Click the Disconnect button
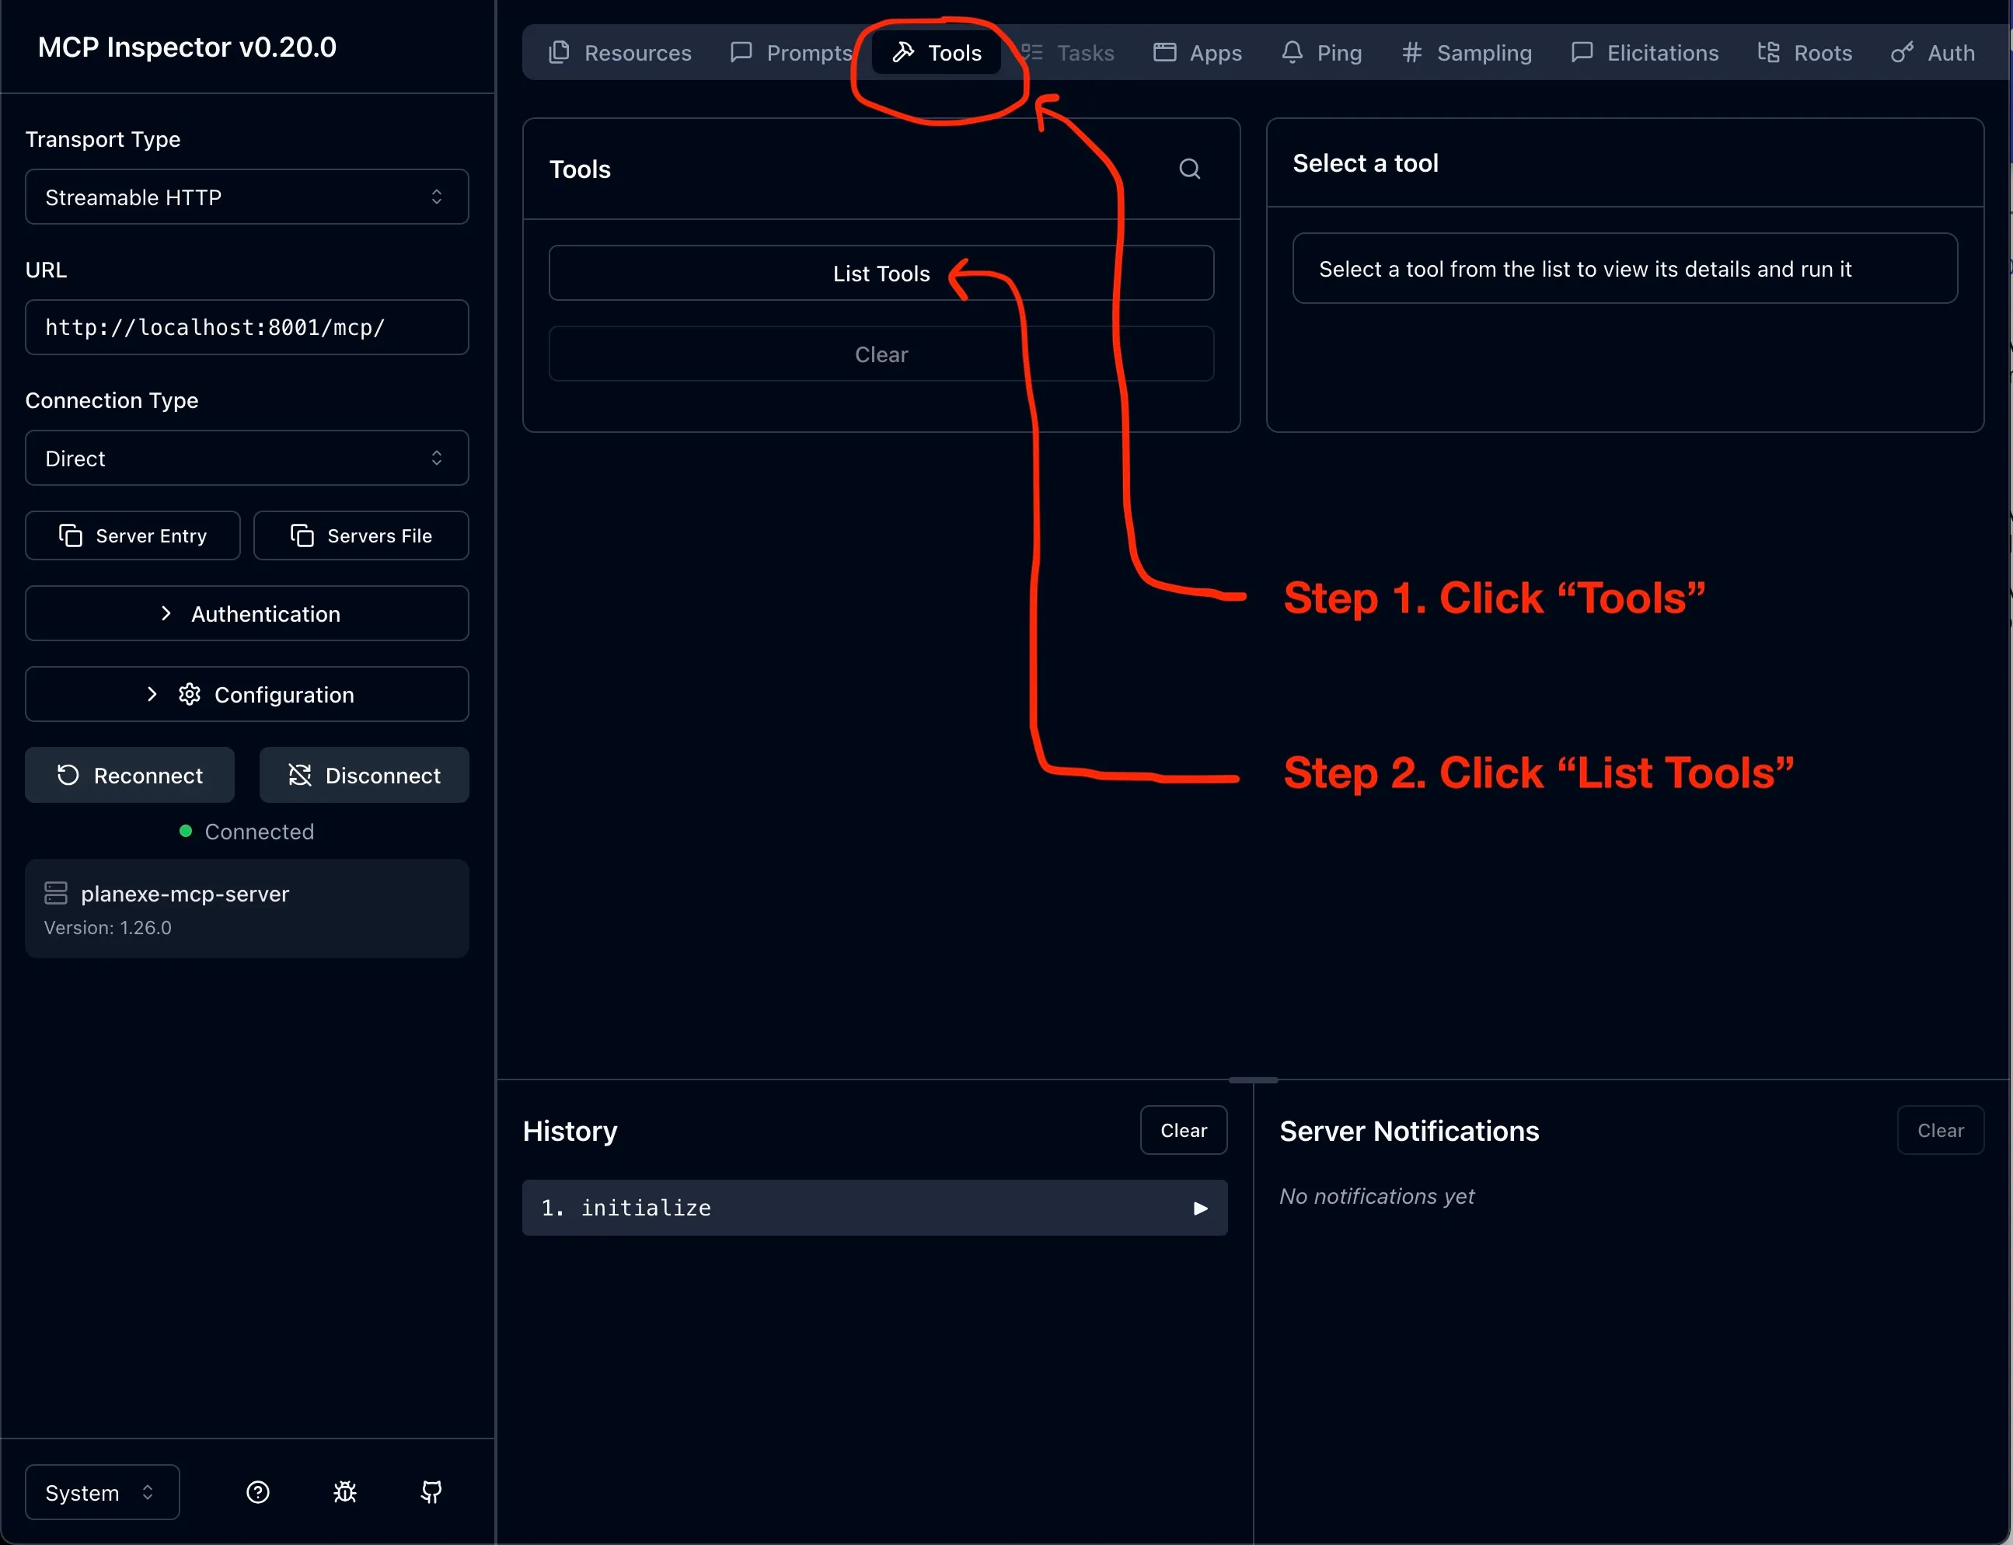Image resolution: width=2013 pixels, height=1545 pixels. click(365, 774)
